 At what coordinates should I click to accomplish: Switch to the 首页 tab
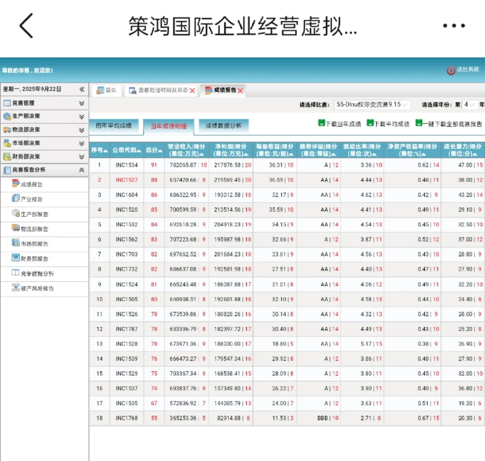[x=106, y=90]
